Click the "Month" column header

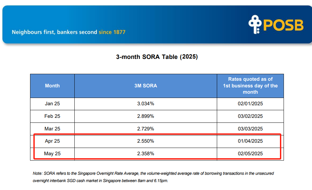pyautogui.click(x=52, y=86)
